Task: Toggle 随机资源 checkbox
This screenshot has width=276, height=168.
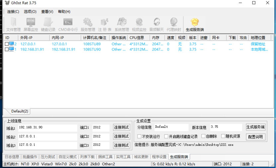Action: 223,136
